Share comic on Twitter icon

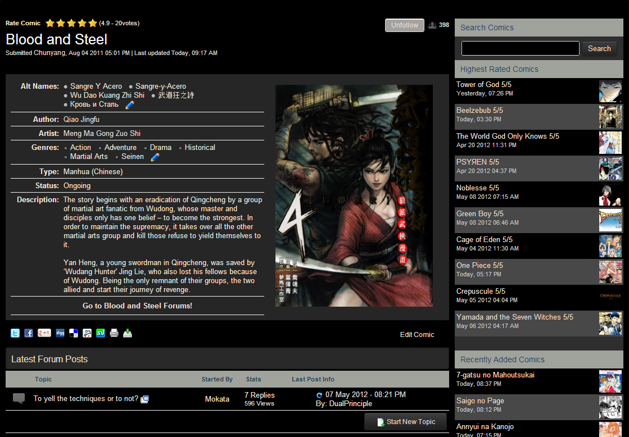tap(15, 333)
